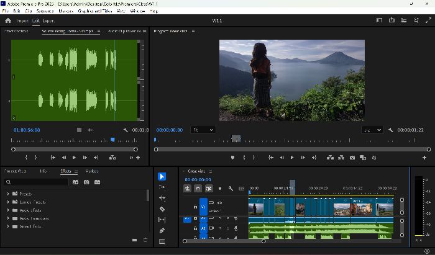Go to the Home screen icon
This screenshot has width=435, height=255.
coord(8,20)
